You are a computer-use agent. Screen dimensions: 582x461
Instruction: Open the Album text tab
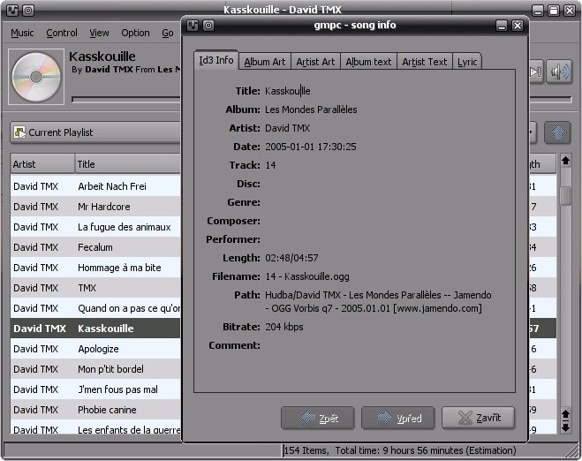point(368,62)
